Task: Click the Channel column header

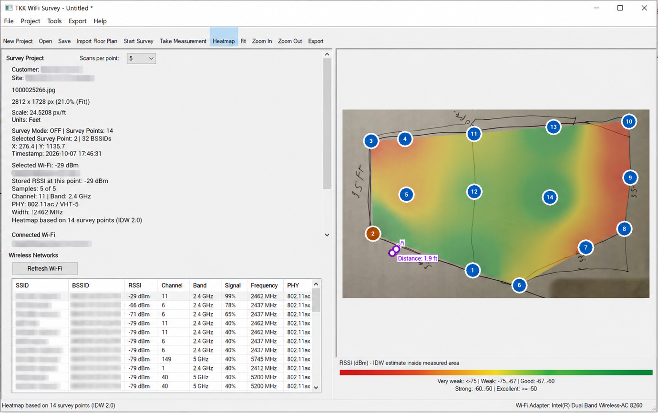Action: 174,285
